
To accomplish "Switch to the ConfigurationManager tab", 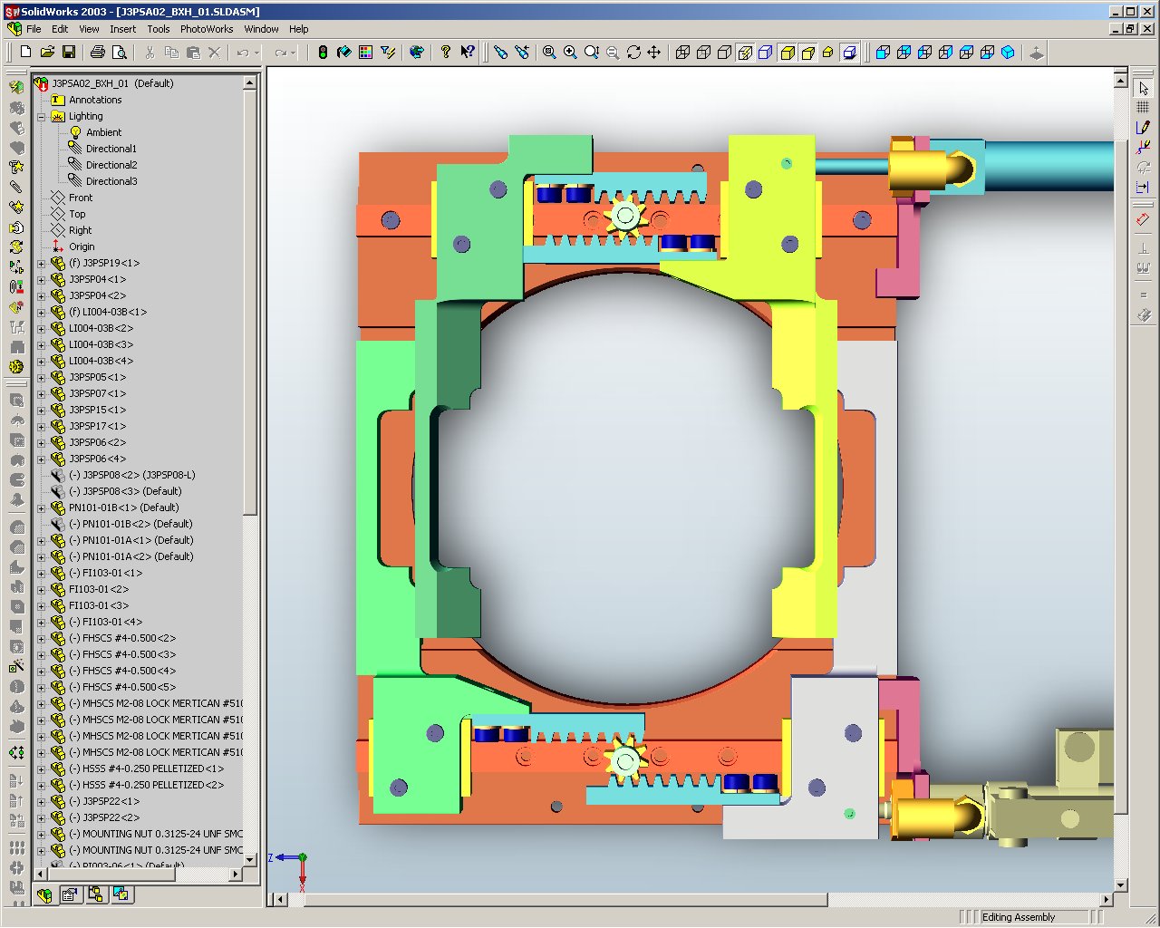I will pyautogui.click(x=95, y=895).
